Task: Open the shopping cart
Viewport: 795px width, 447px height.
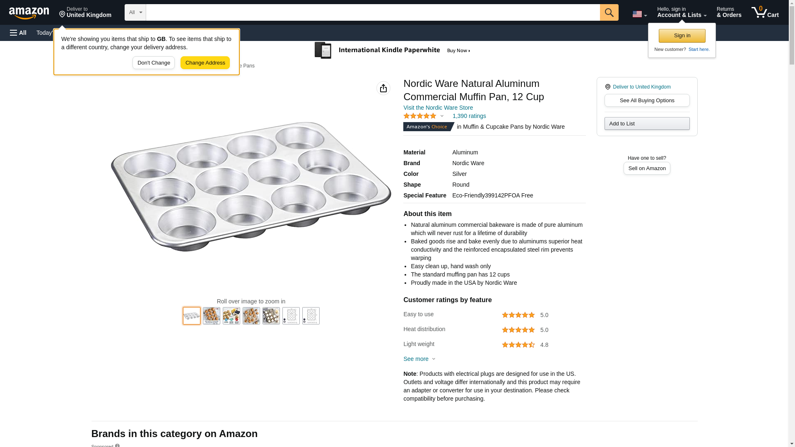Action: click(765, 12)
